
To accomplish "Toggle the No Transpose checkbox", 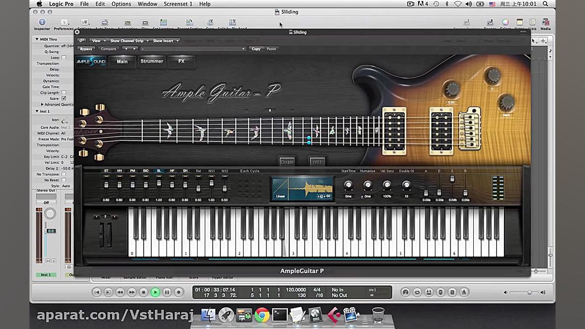I will [x=64, y=174].
